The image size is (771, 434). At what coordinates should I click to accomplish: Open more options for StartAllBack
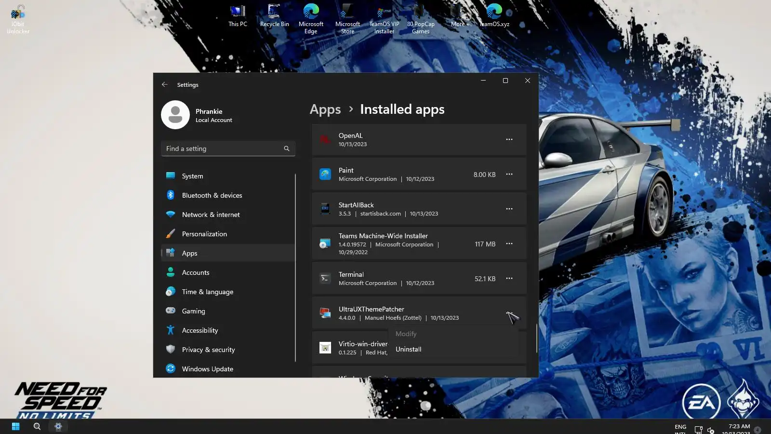coord(509,209)
